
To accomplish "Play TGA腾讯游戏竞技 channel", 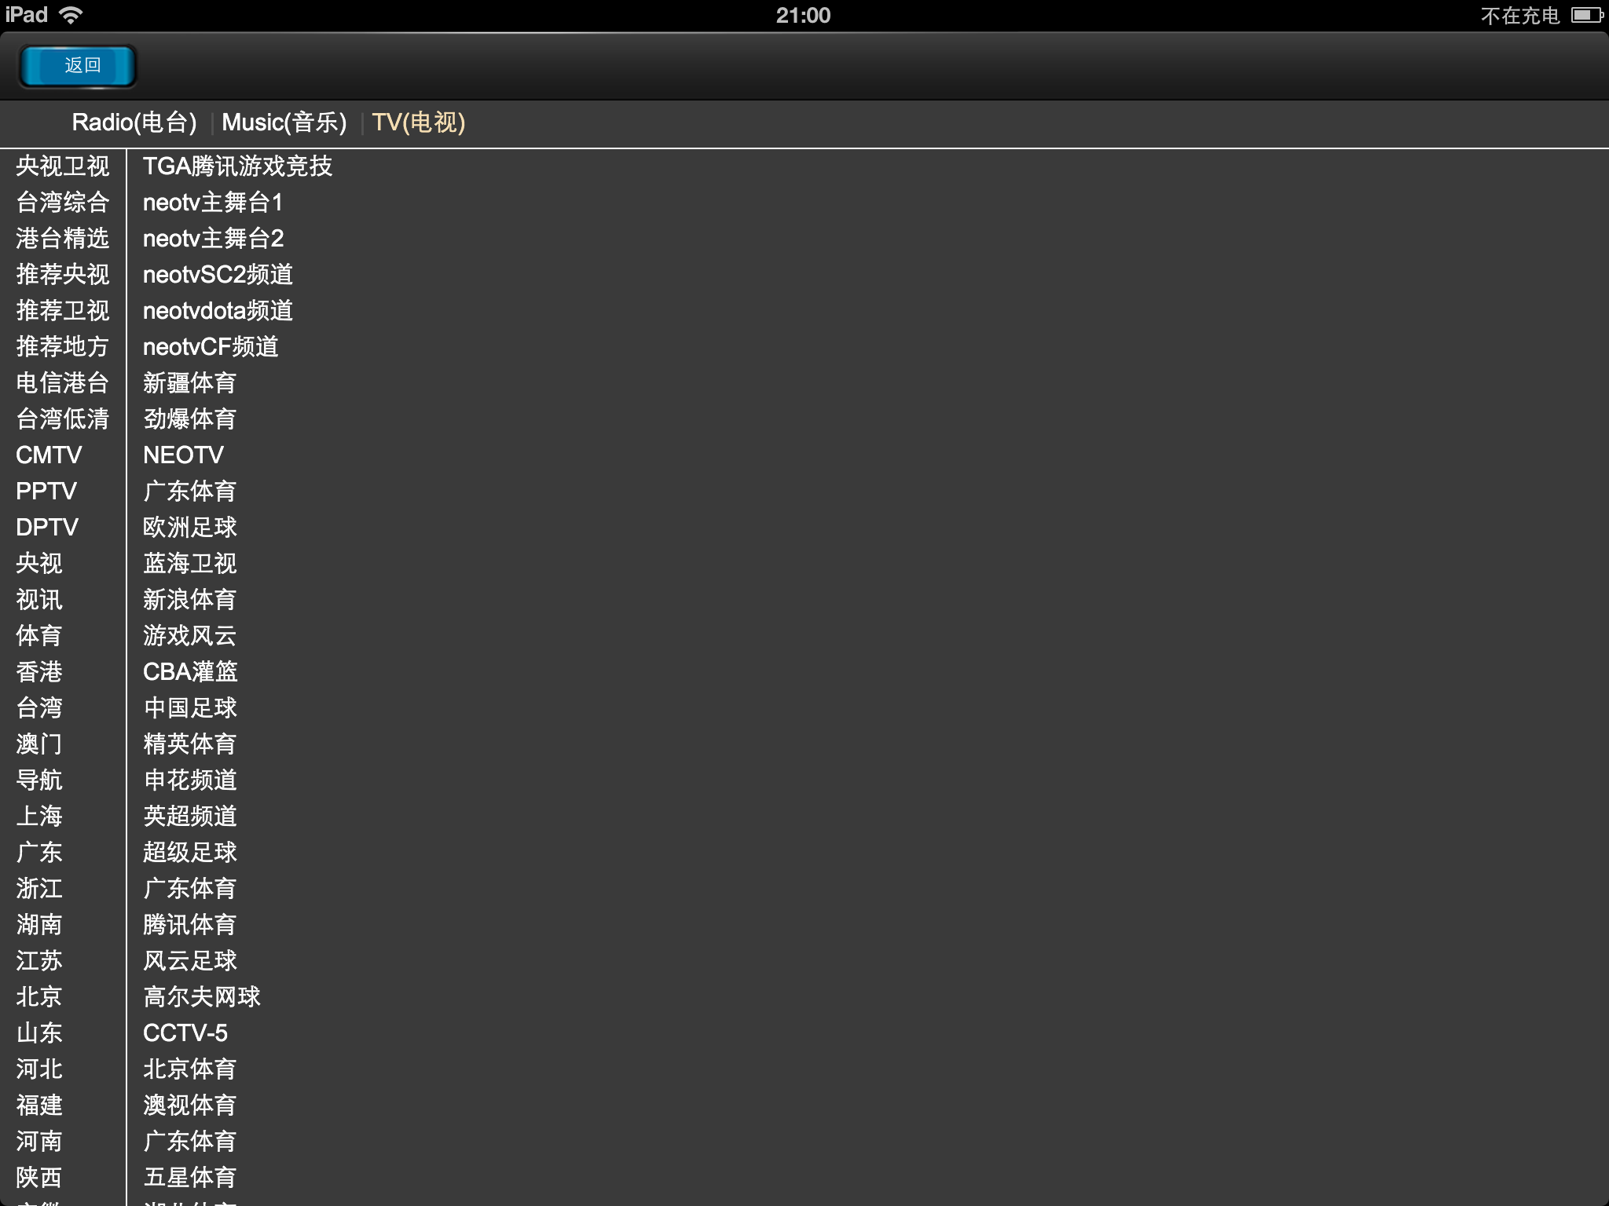I will tap(238, 166).
